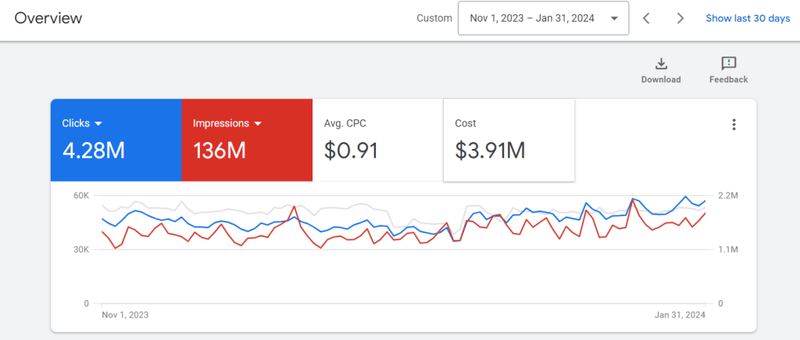
Task: Open the Feedback icon
Action: (728, 64)
